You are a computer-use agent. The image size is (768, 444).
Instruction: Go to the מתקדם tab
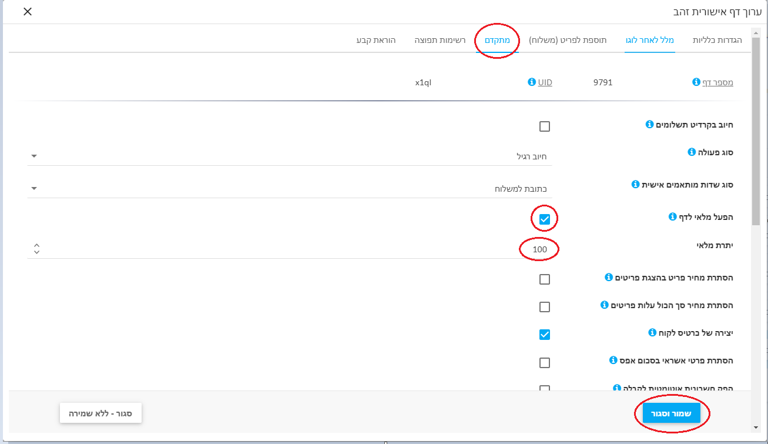pos(497,40)
